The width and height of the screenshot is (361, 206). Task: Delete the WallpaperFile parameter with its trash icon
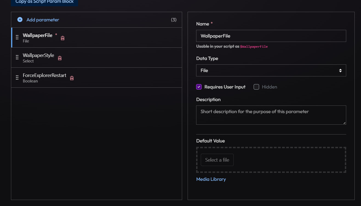(62, 38)
